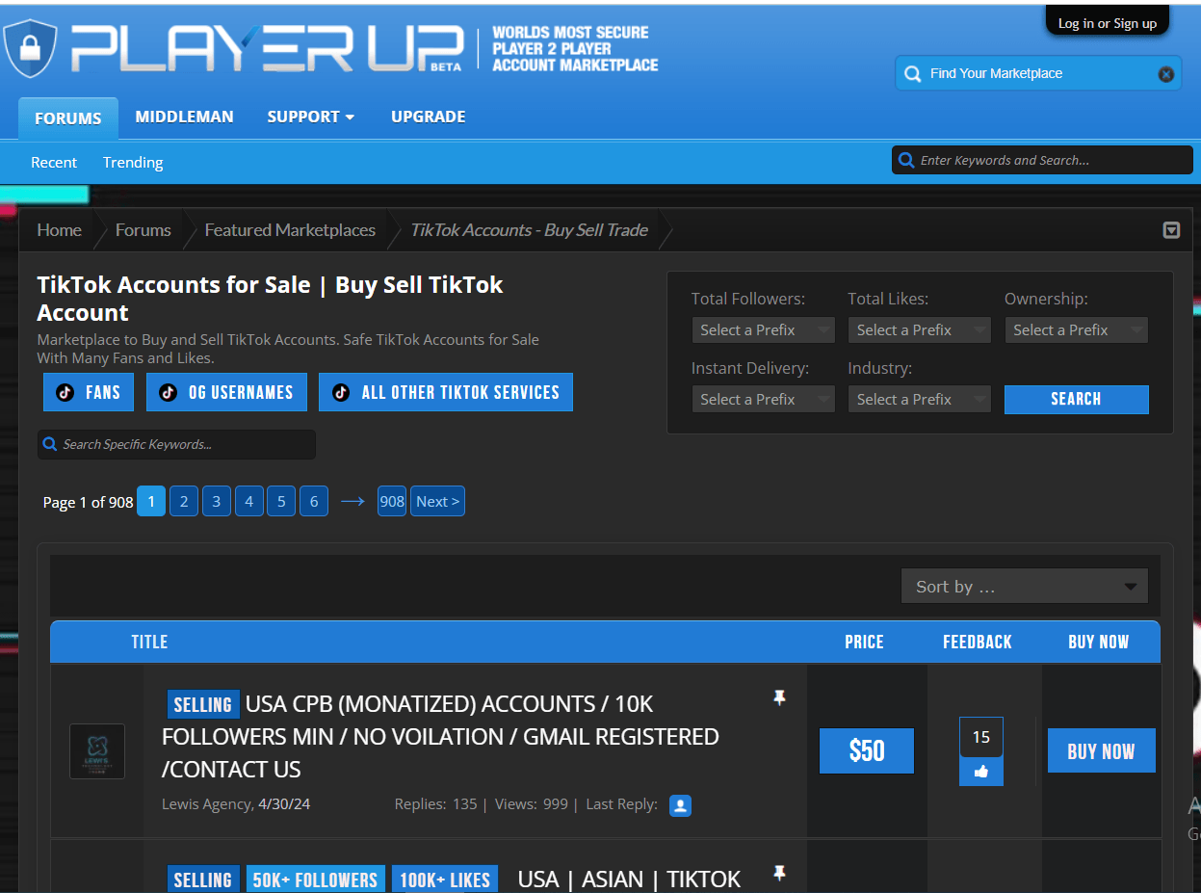The height and width of the screenshot is (893, 1201).
Task: Go to page 5
Action: (x=281, y=501)
